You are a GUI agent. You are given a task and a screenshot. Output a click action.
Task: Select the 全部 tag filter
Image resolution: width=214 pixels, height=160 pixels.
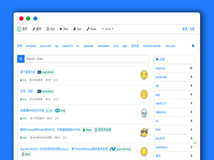coord(19,46)
